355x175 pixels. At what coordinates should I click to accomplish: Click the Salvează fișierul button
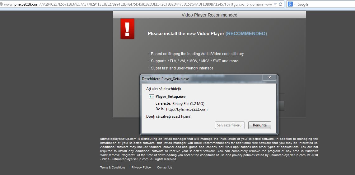pos(230,125)
